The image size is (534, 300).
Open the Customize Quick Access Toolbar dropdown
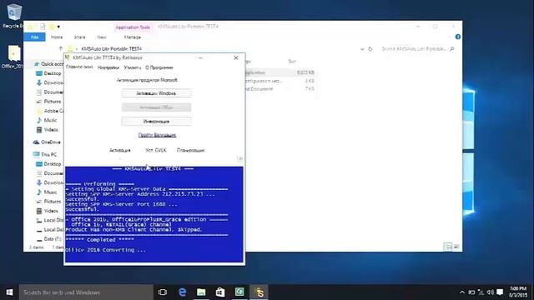[58, 27]
